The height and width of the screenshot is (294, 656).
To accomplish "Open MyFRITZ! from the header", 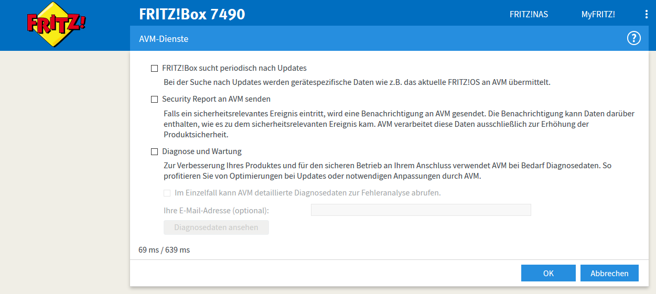I will 598,14.
